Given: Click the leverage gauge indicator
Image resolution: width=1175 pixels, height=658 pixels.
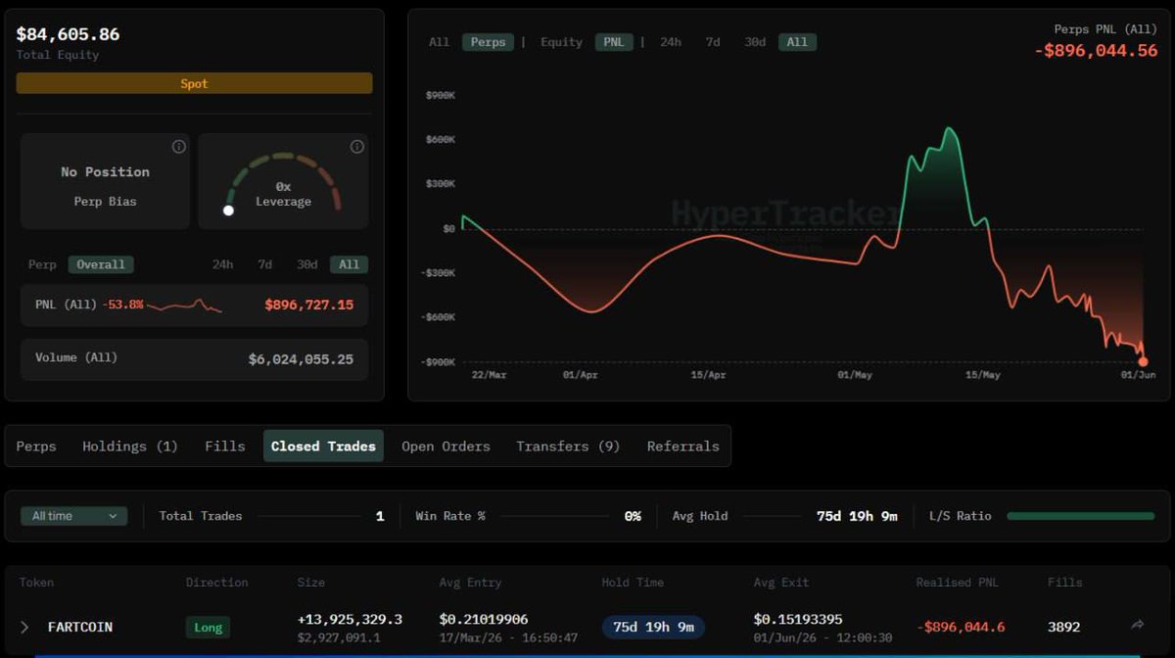Looking at the screenshot, I should pyautogui.click(x=229, y=210).
